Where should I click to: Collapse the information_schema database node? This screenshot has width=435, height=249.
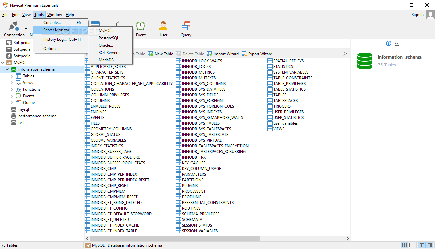7,69
